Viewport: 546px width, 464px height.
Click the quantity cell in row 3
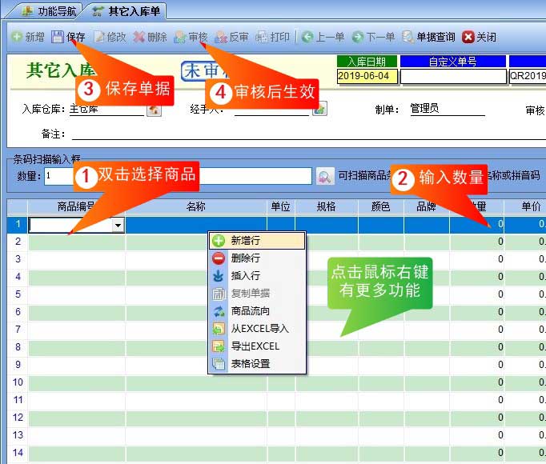coord(476,259)
